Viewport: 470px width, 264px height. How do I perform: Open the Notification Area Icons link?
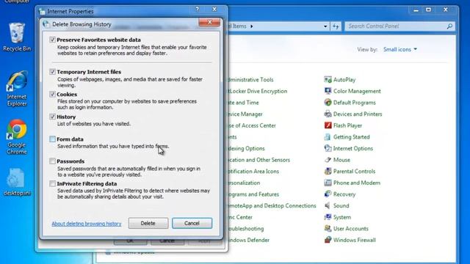(253, 171)
